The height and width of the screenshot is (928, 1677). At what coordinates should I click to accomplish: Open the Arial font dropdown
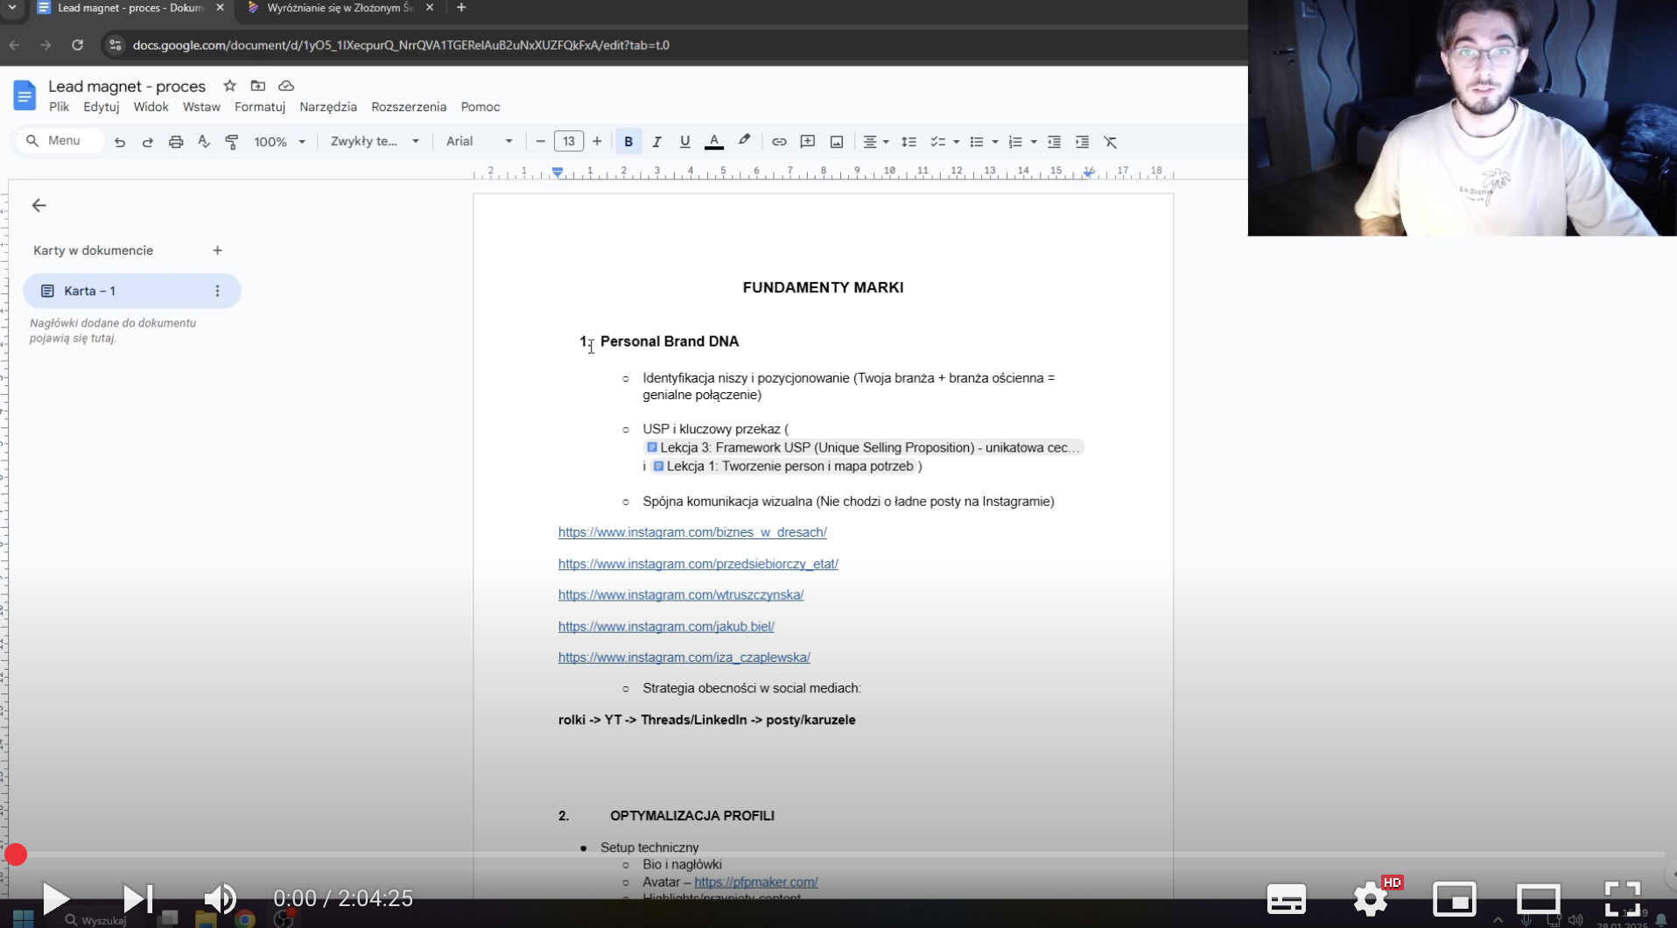pos(479,142)
